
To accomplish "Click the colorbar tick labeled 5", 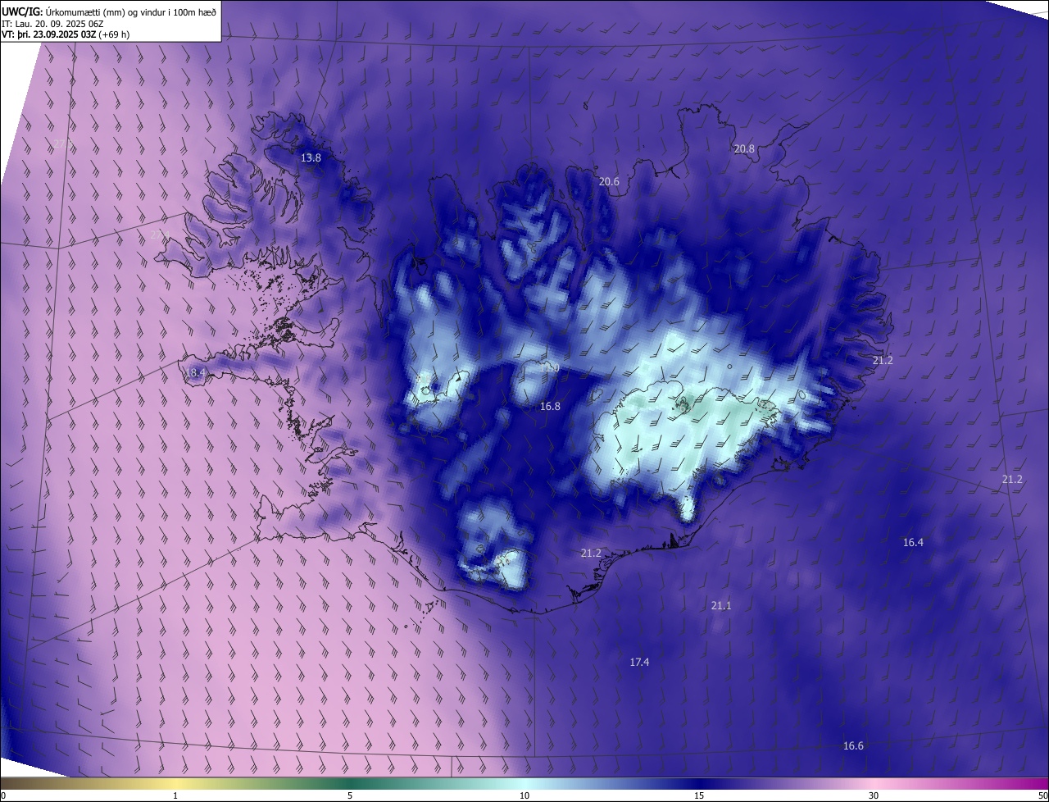I will pyautogui.click(x=350, y=795).
